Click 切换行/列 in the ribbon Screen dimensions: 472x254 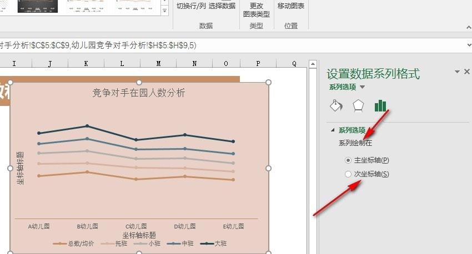point(191,6)
